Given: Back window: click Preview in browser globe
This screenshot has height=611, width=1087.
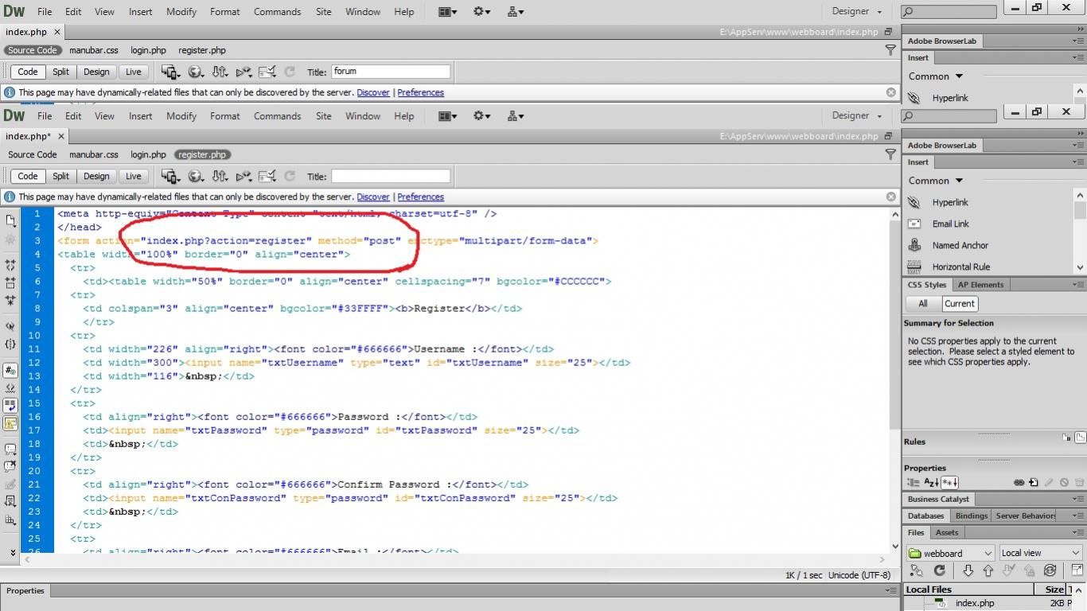Looking at the screenshot, I should 195,72.
